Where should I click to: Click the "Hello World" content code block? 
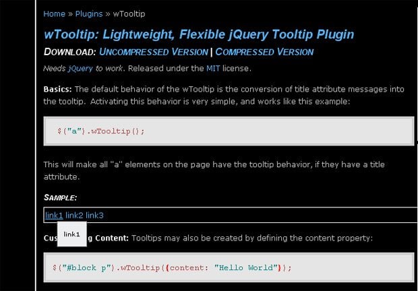click(x=228, y=267)
